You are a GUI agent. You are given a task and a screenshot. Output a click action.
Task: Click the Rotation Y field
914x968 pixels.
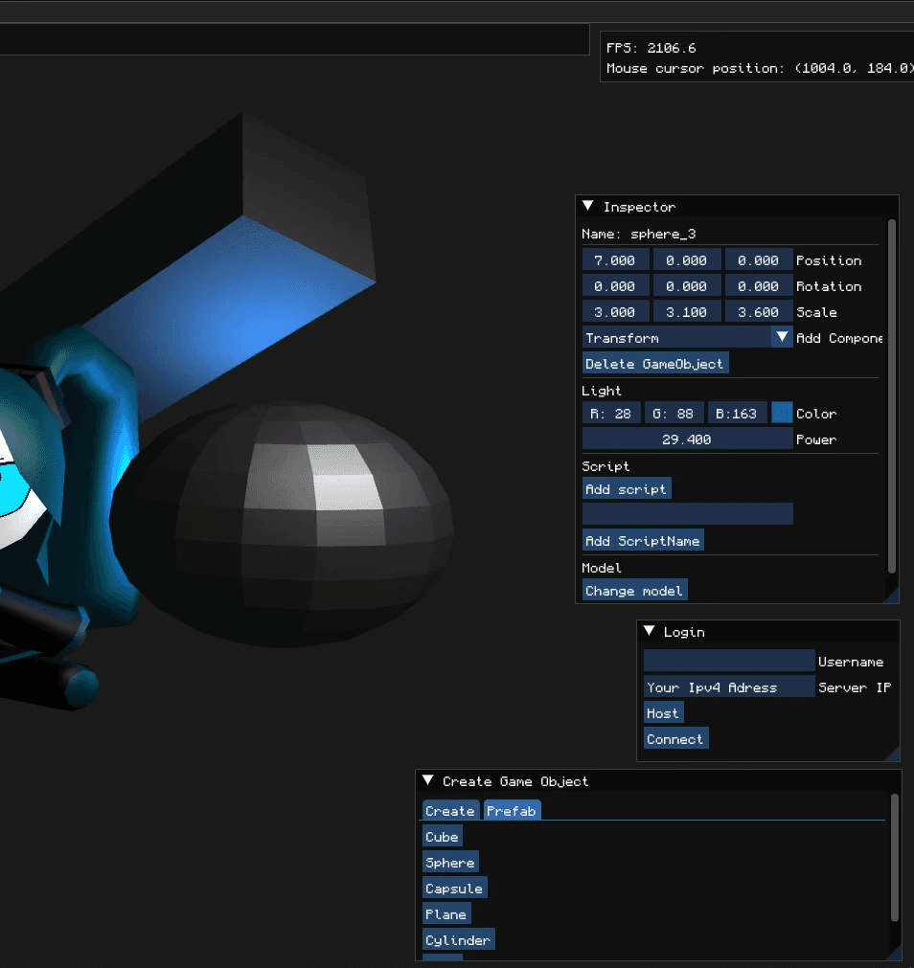pyautogui.click(x=687, y=286)
